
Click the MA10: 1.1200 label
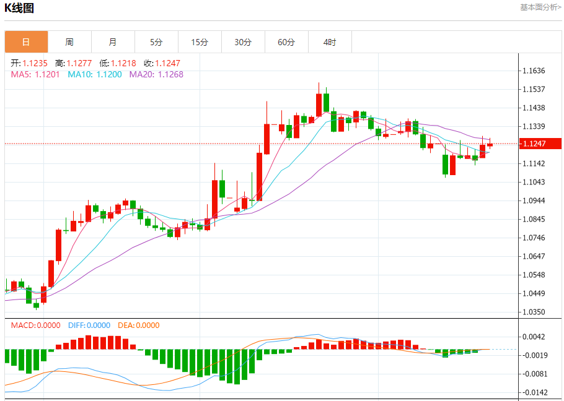(95, 74)
